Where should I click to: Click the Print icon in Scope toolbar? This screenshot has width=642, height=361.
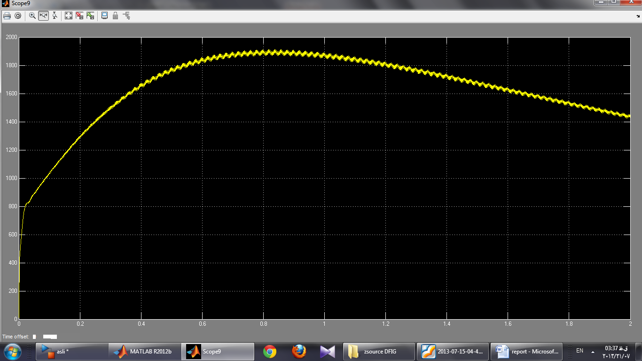coord(7,16)
